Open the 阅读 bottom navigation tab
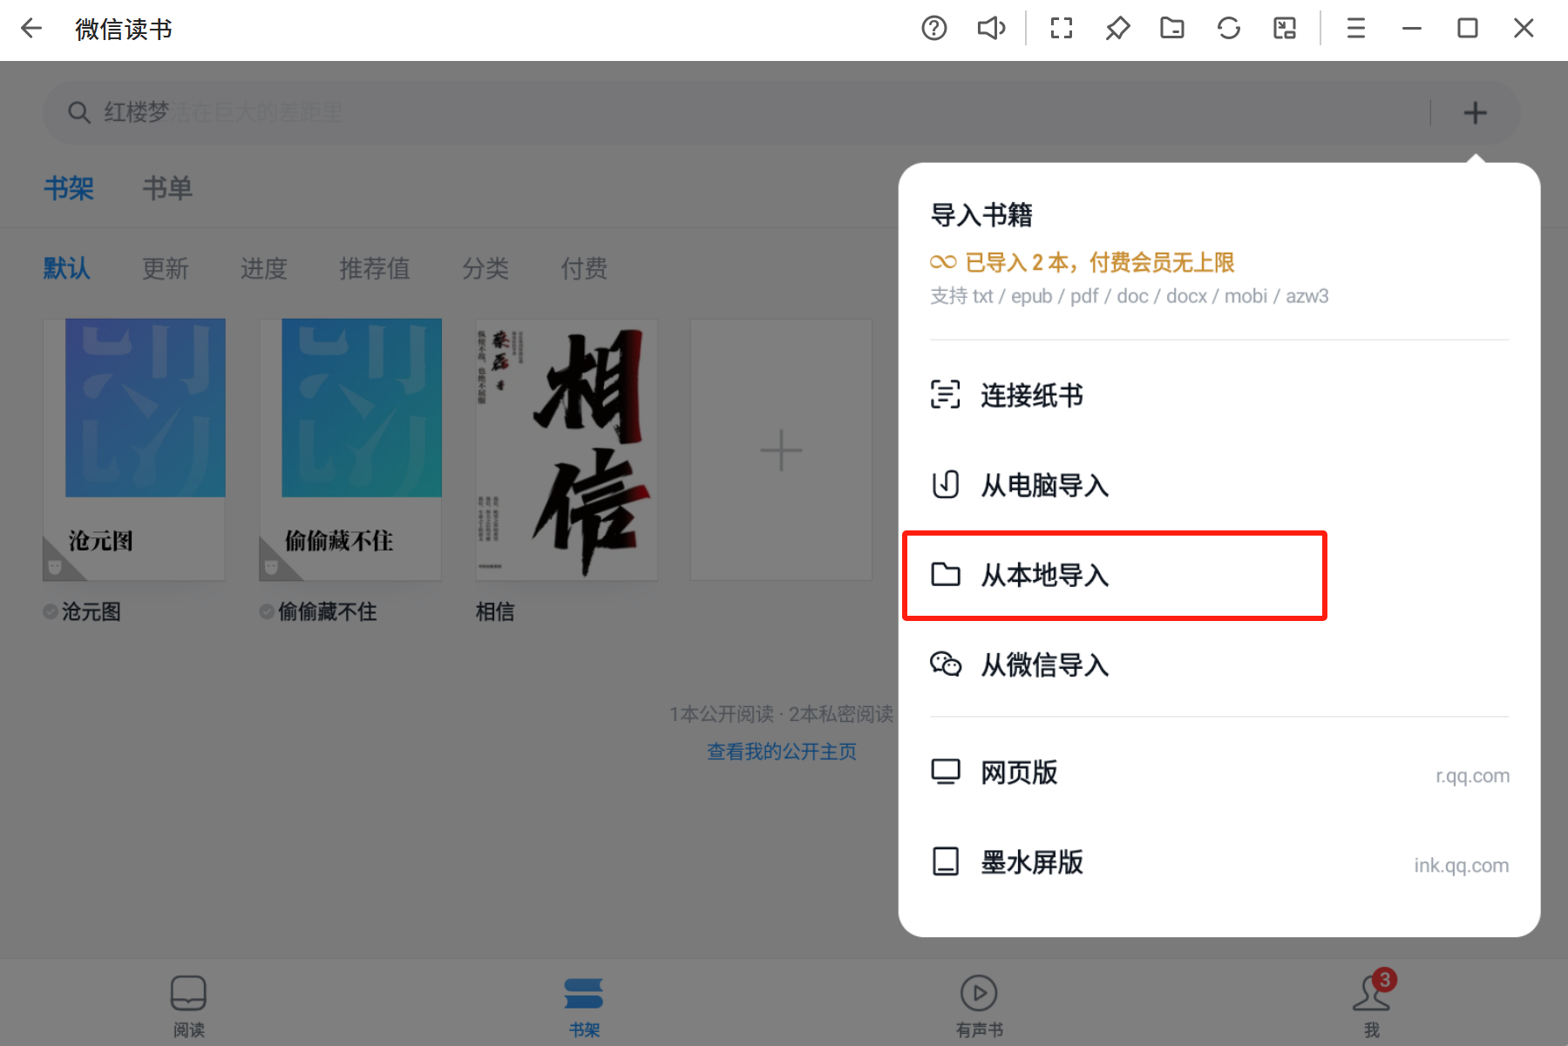Image resolution: width=1568 pixels, height=1046 pixels. pyautogui.click(x=188, y=1006)
